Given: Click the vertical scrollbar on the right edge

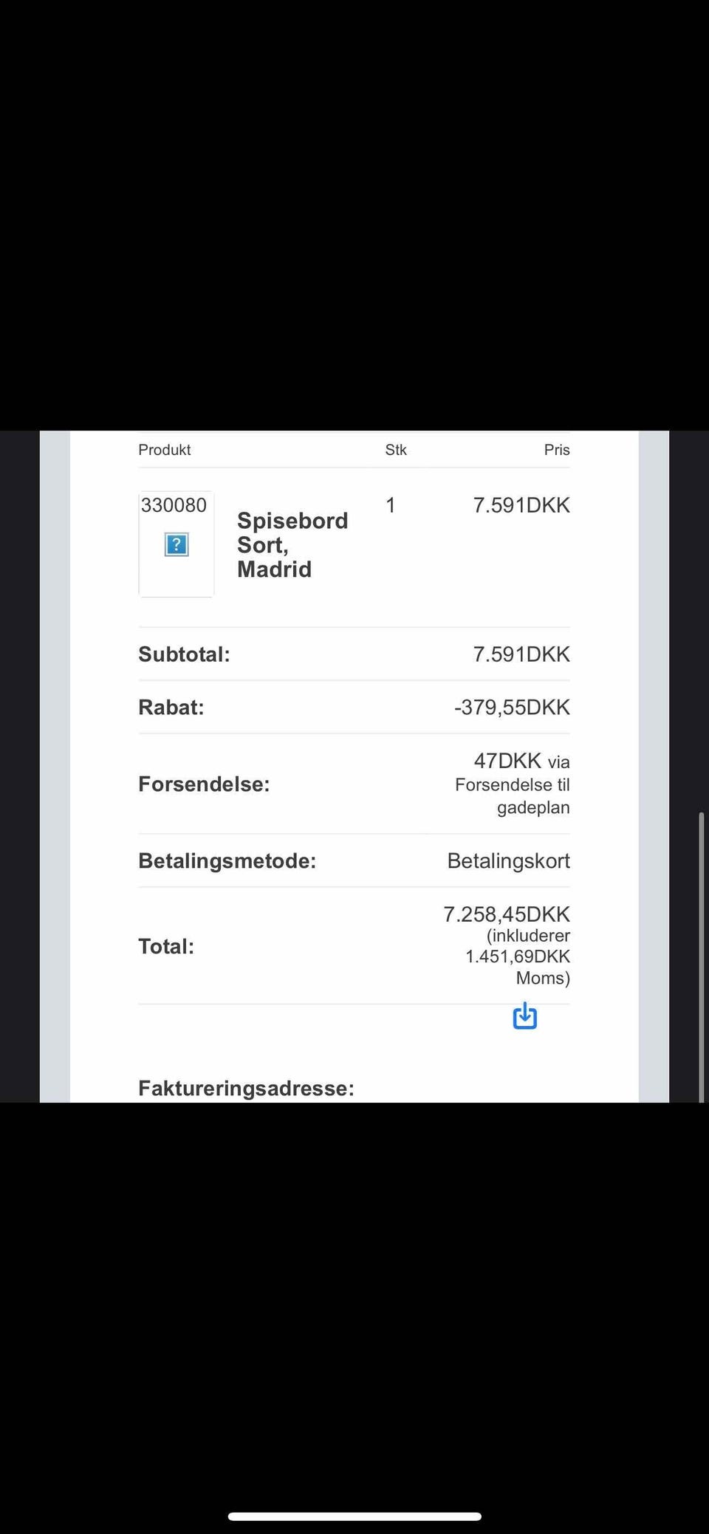Looking at the screenshot, I should click(701, 956).
